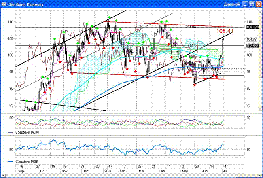Screen dimensions: 263x178
Task: Click the May month label on time axis
Action: point(185,171)
